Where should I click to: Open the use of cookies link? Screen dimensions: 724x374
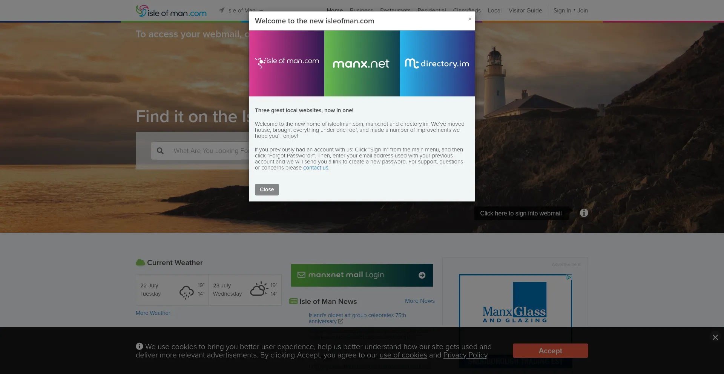(403, 355)
